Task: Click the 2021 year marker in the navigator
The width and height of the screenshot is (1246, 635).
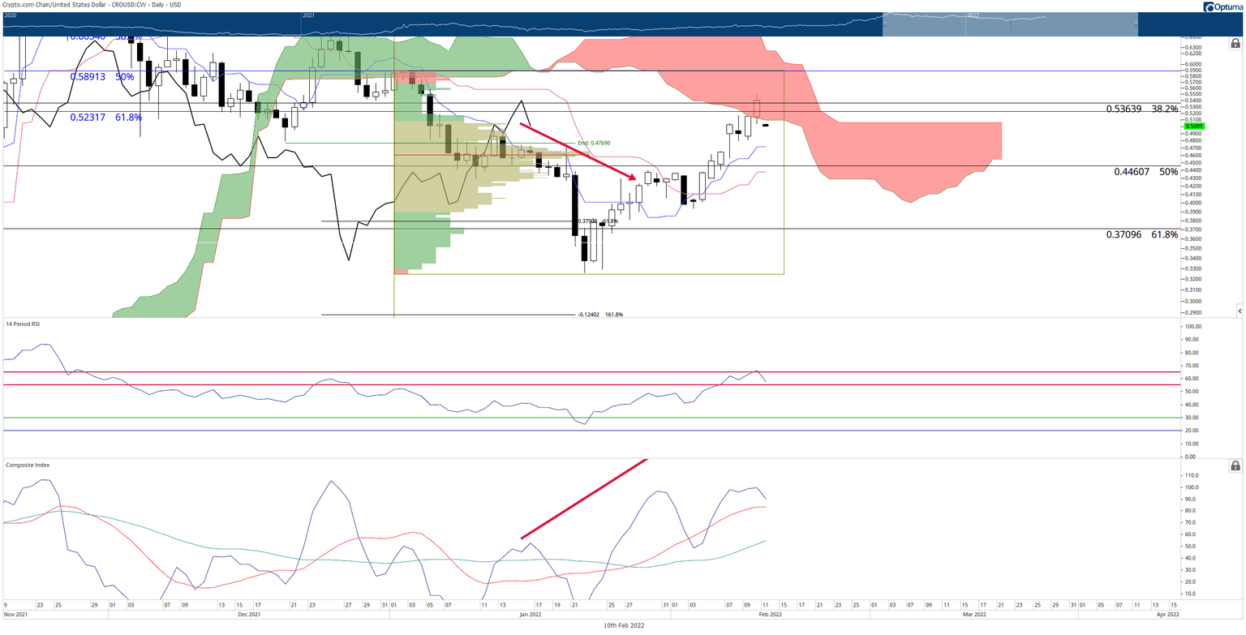Action: point(308,15)
